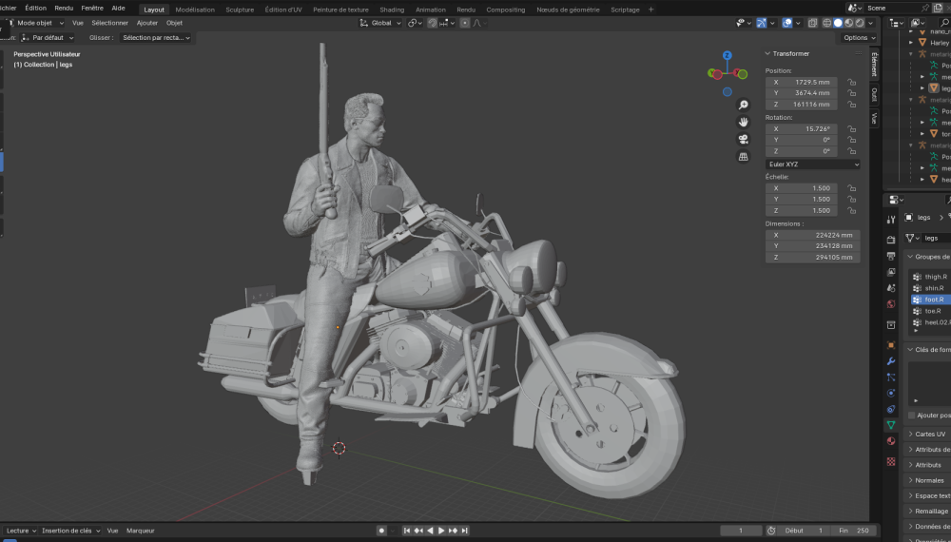Click the Échelle X value field
951x542 pixels.
pyautogui.click(x=802, y=188)
